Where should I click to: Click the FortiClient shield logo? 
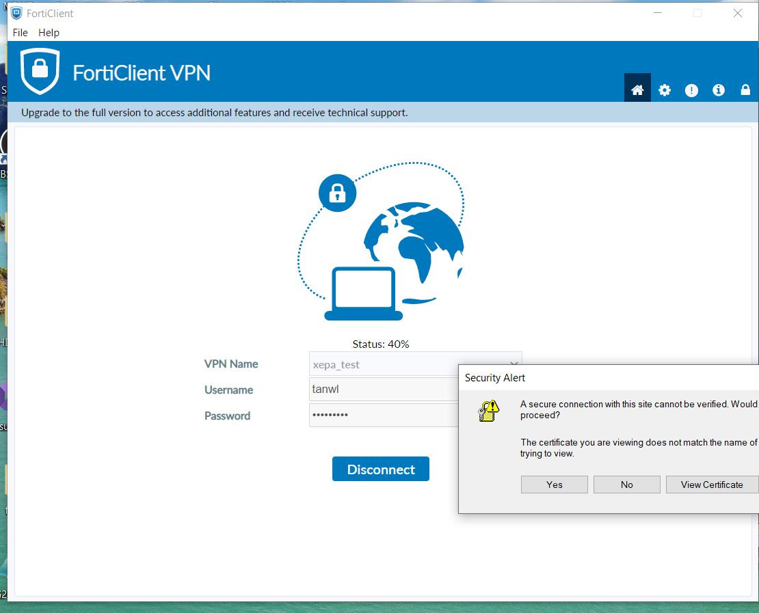point(40,70)
